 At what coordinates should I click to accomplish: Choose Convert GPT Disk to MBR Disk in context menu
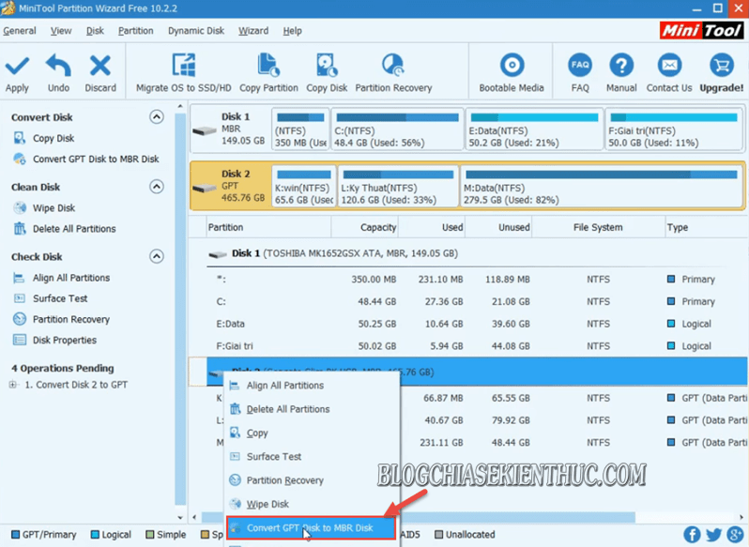312,528
